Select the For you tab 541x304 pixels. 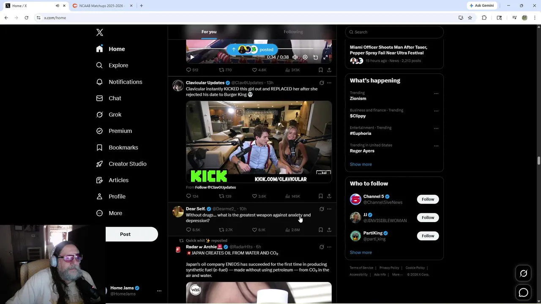(209, 32)
